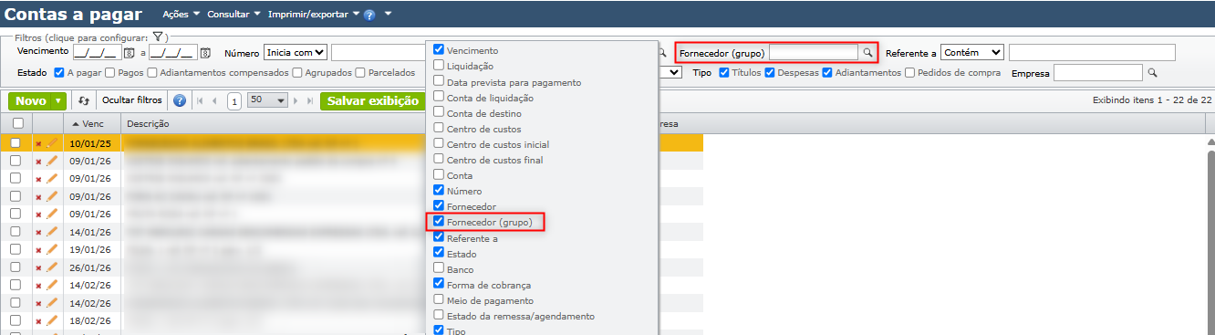Screen dimensions: 1215x335
Task: Open help icon next to Ocultar filtros
Action: click(180, 100)
